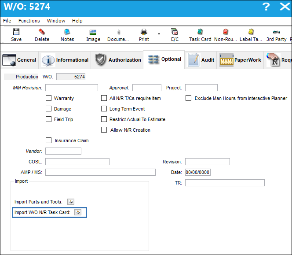Click the AMP / MS input field
292x255 pixels.
point(100,172)
